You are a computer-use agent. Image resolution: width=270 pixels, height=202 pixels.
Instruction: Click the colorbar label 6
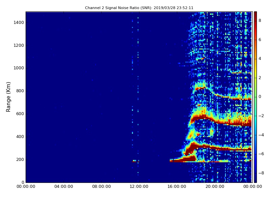coord(260,40)
